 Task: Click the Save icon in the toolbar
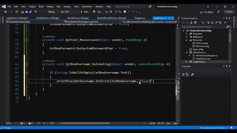click(x=26, y=12)
